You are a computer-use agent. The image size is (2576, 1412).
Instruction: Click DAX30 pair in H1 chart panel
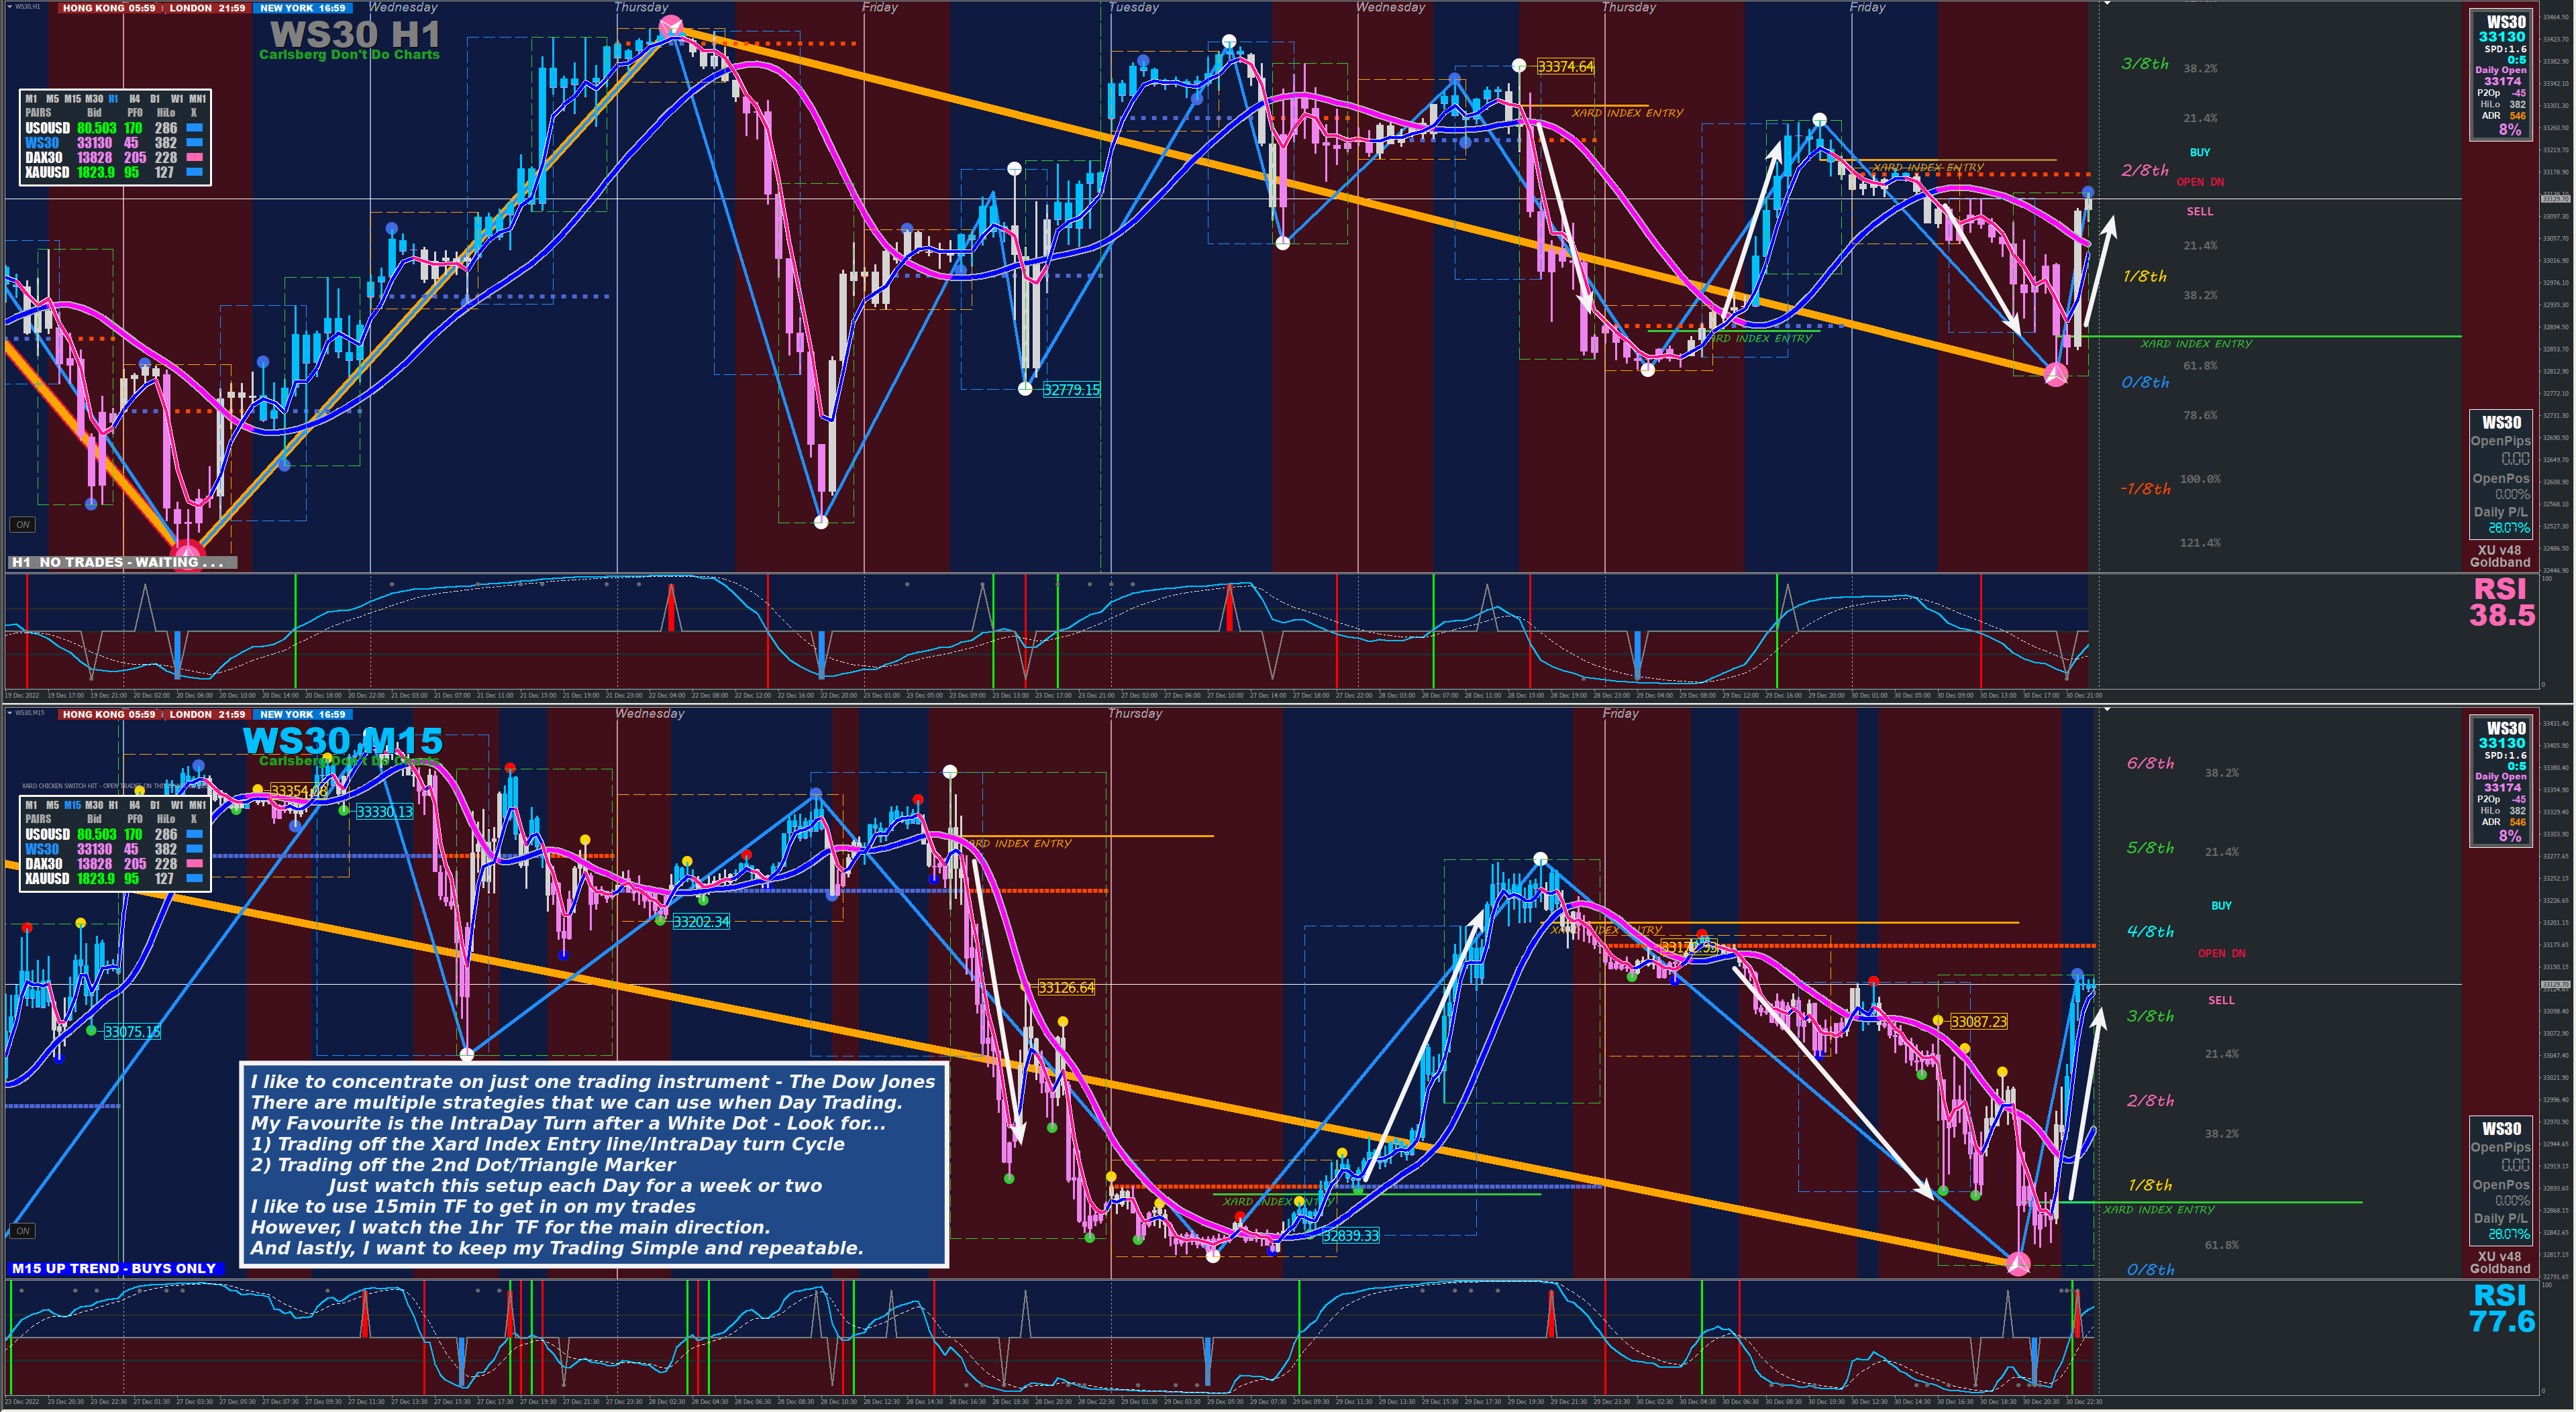44,158
